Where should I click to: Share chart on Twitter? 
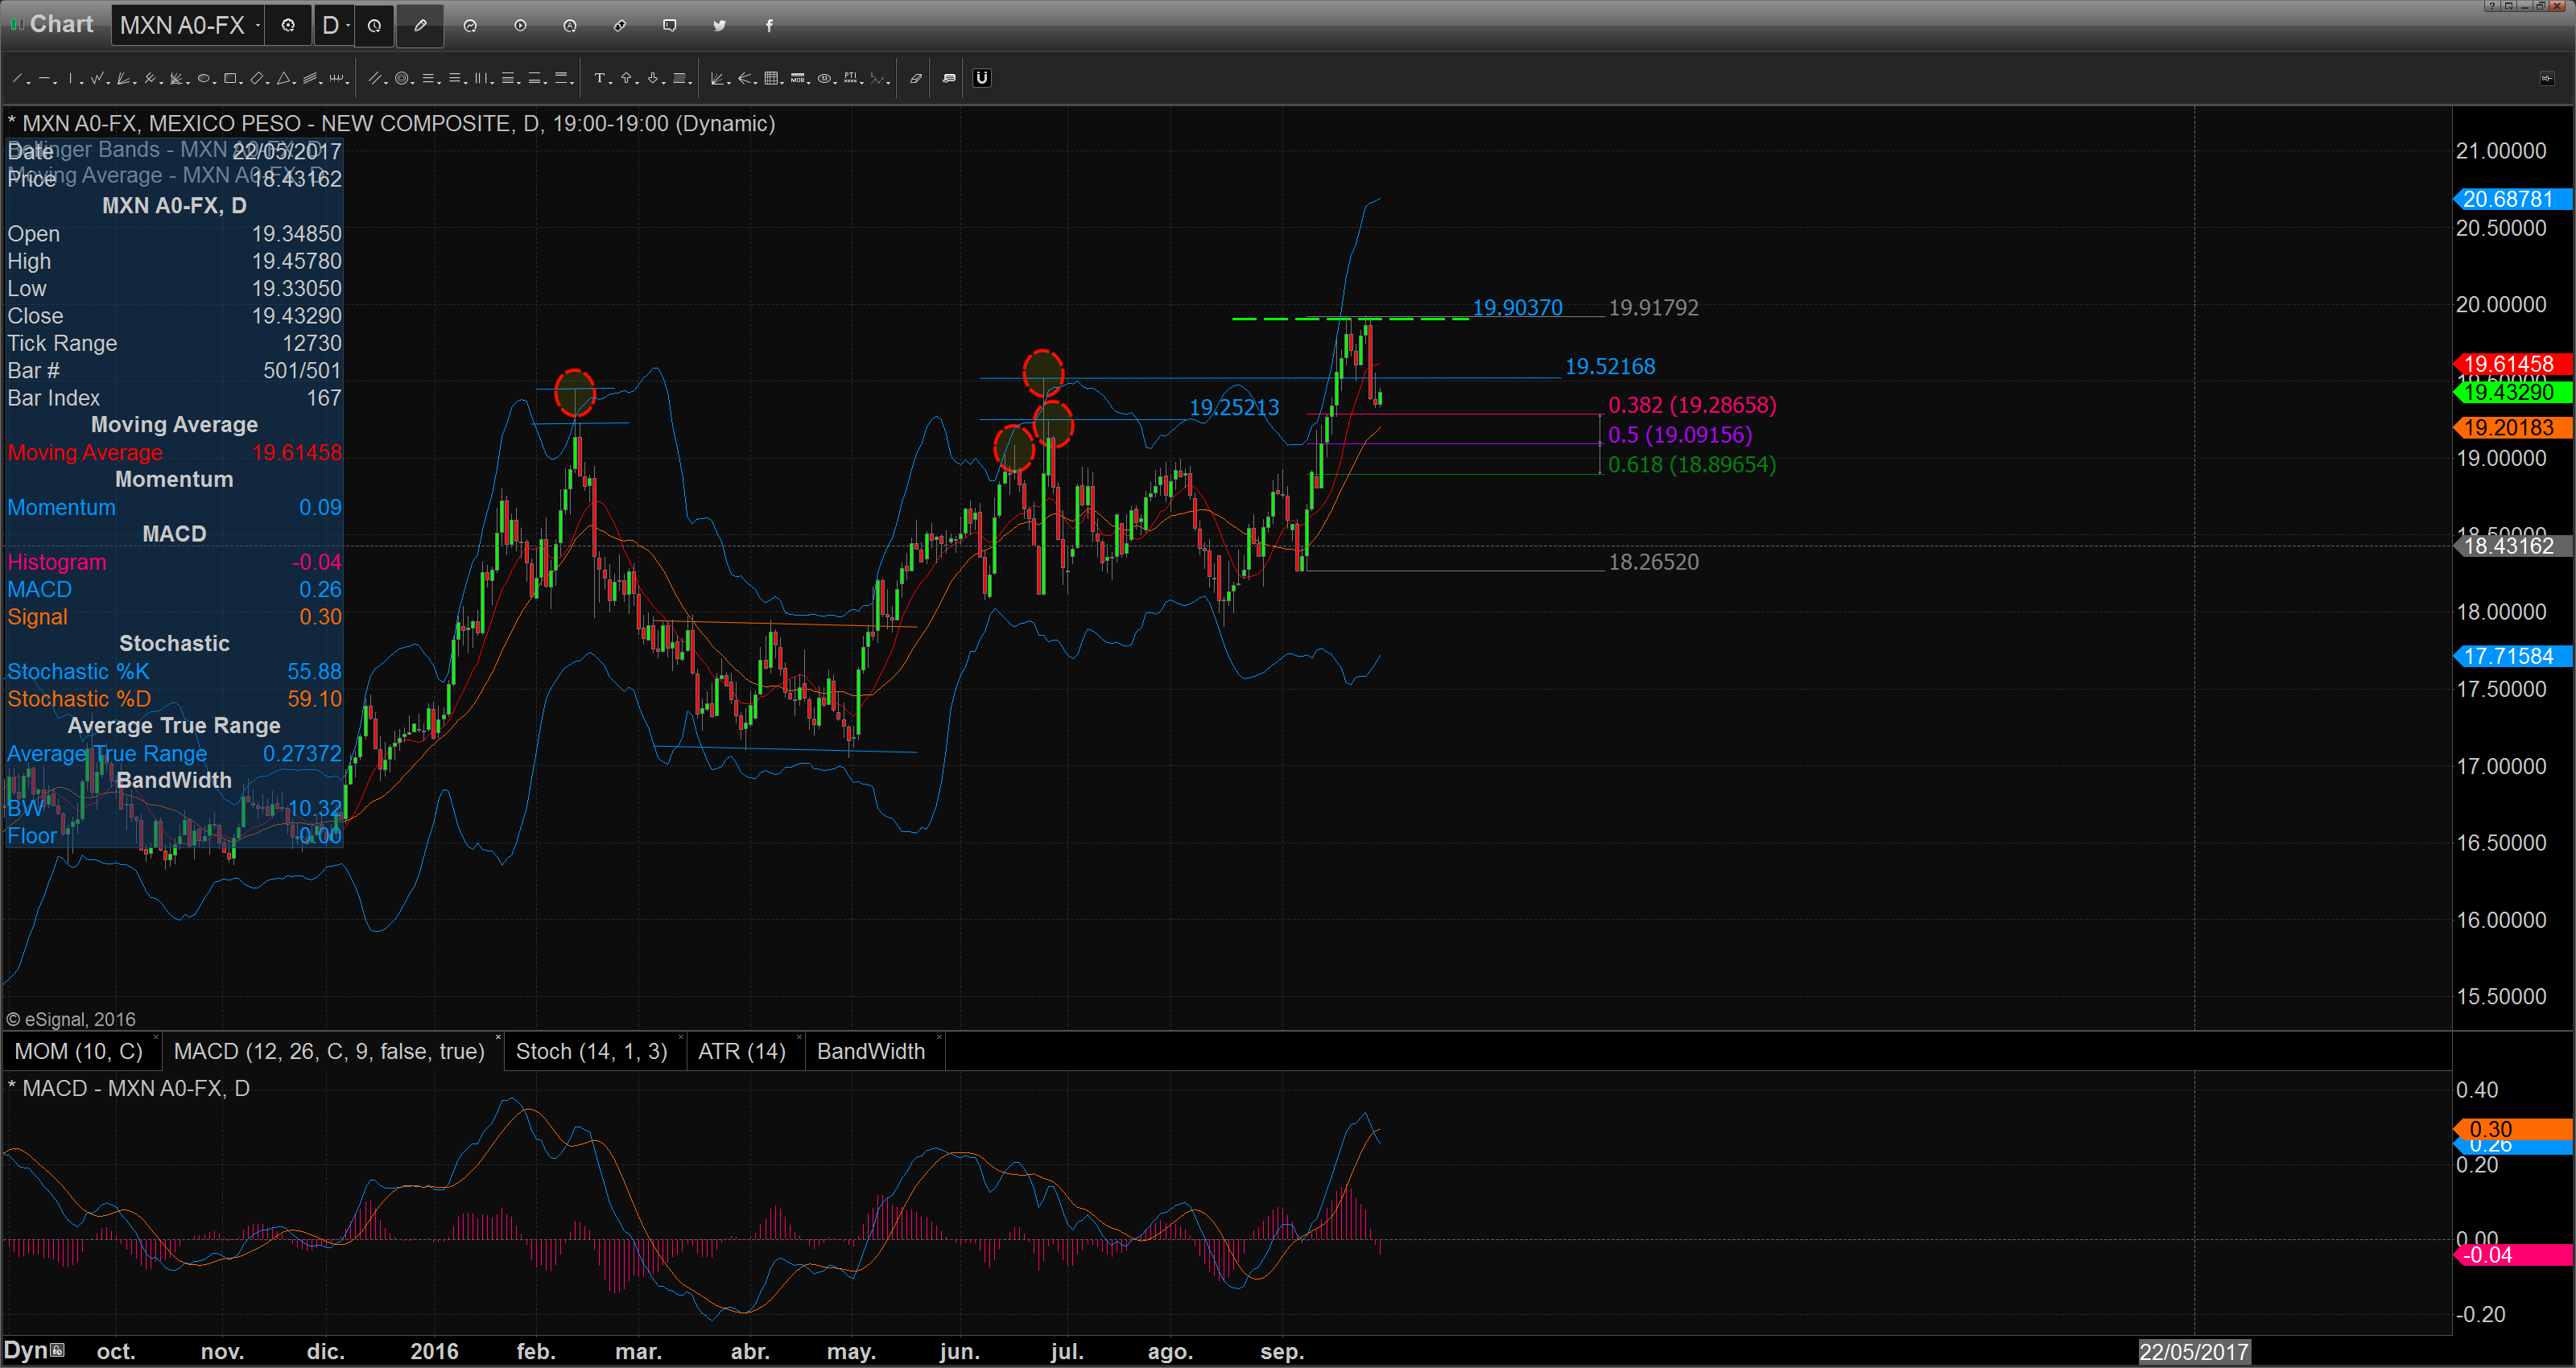(x=720, y=25)
